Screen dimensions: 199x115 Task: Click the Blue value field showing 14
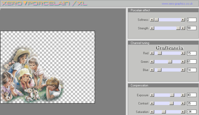click(x=192, y=70)
